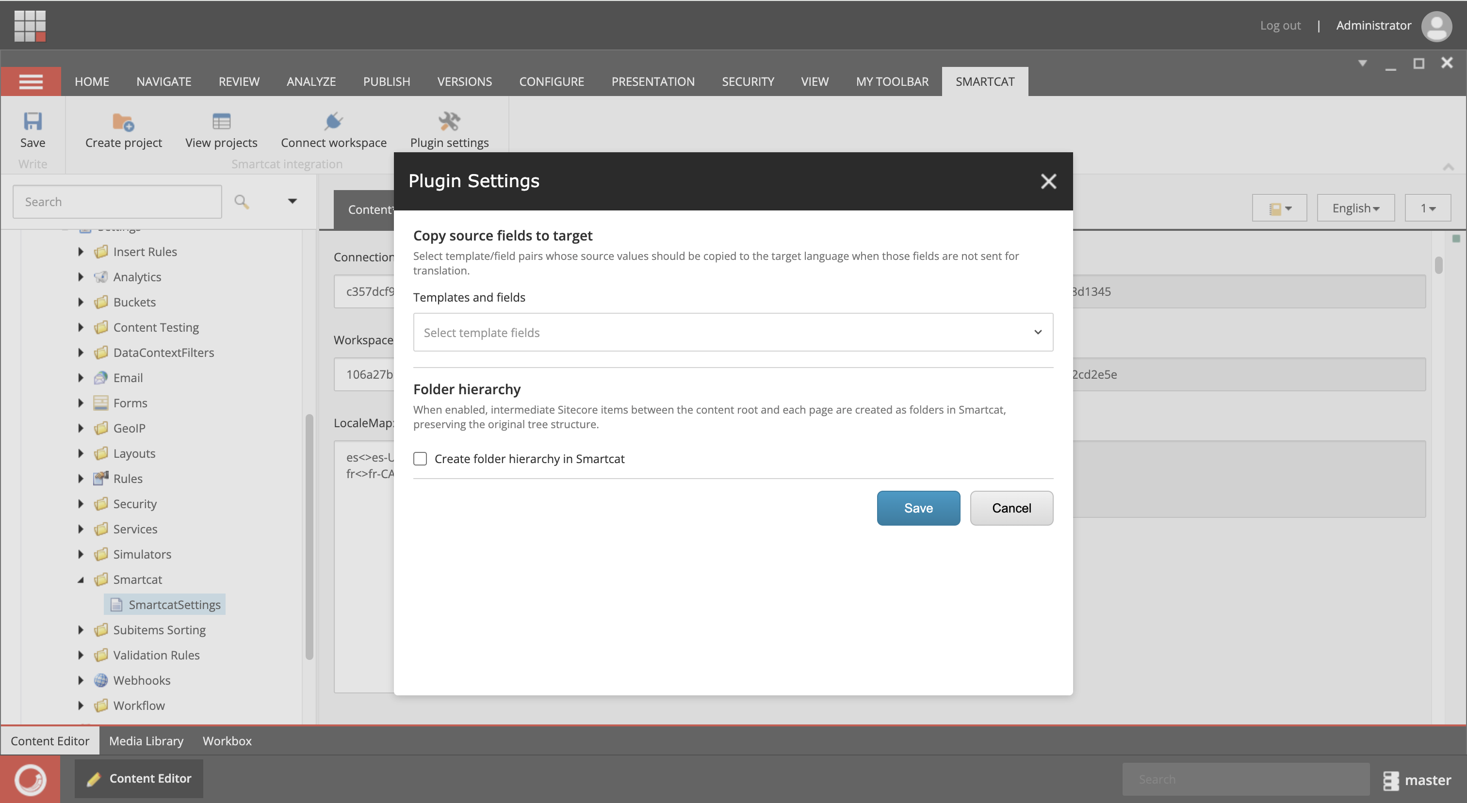This screenshot has height=803, width=1467.
Task: Click the View projects table icon
Action: tap(221, 121)
